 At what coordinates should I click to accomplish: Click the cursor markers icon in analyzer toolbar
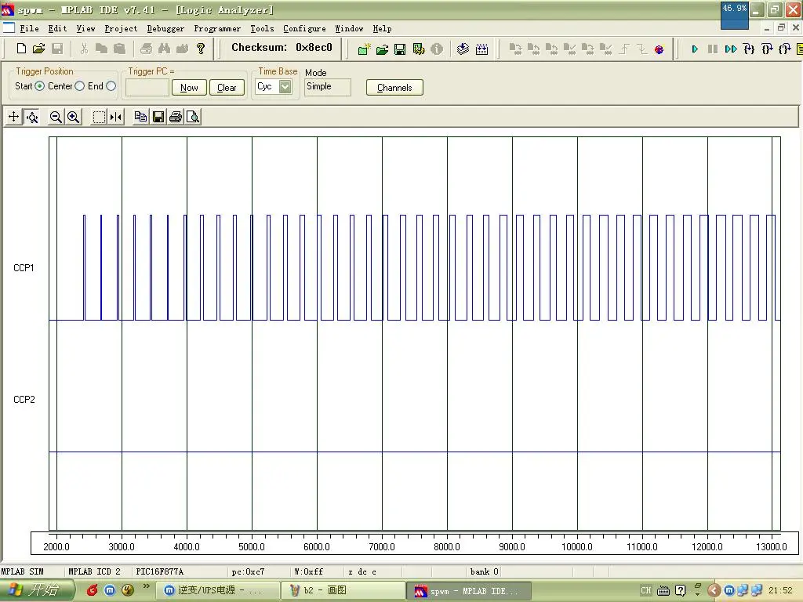click(x=116, y=117)
